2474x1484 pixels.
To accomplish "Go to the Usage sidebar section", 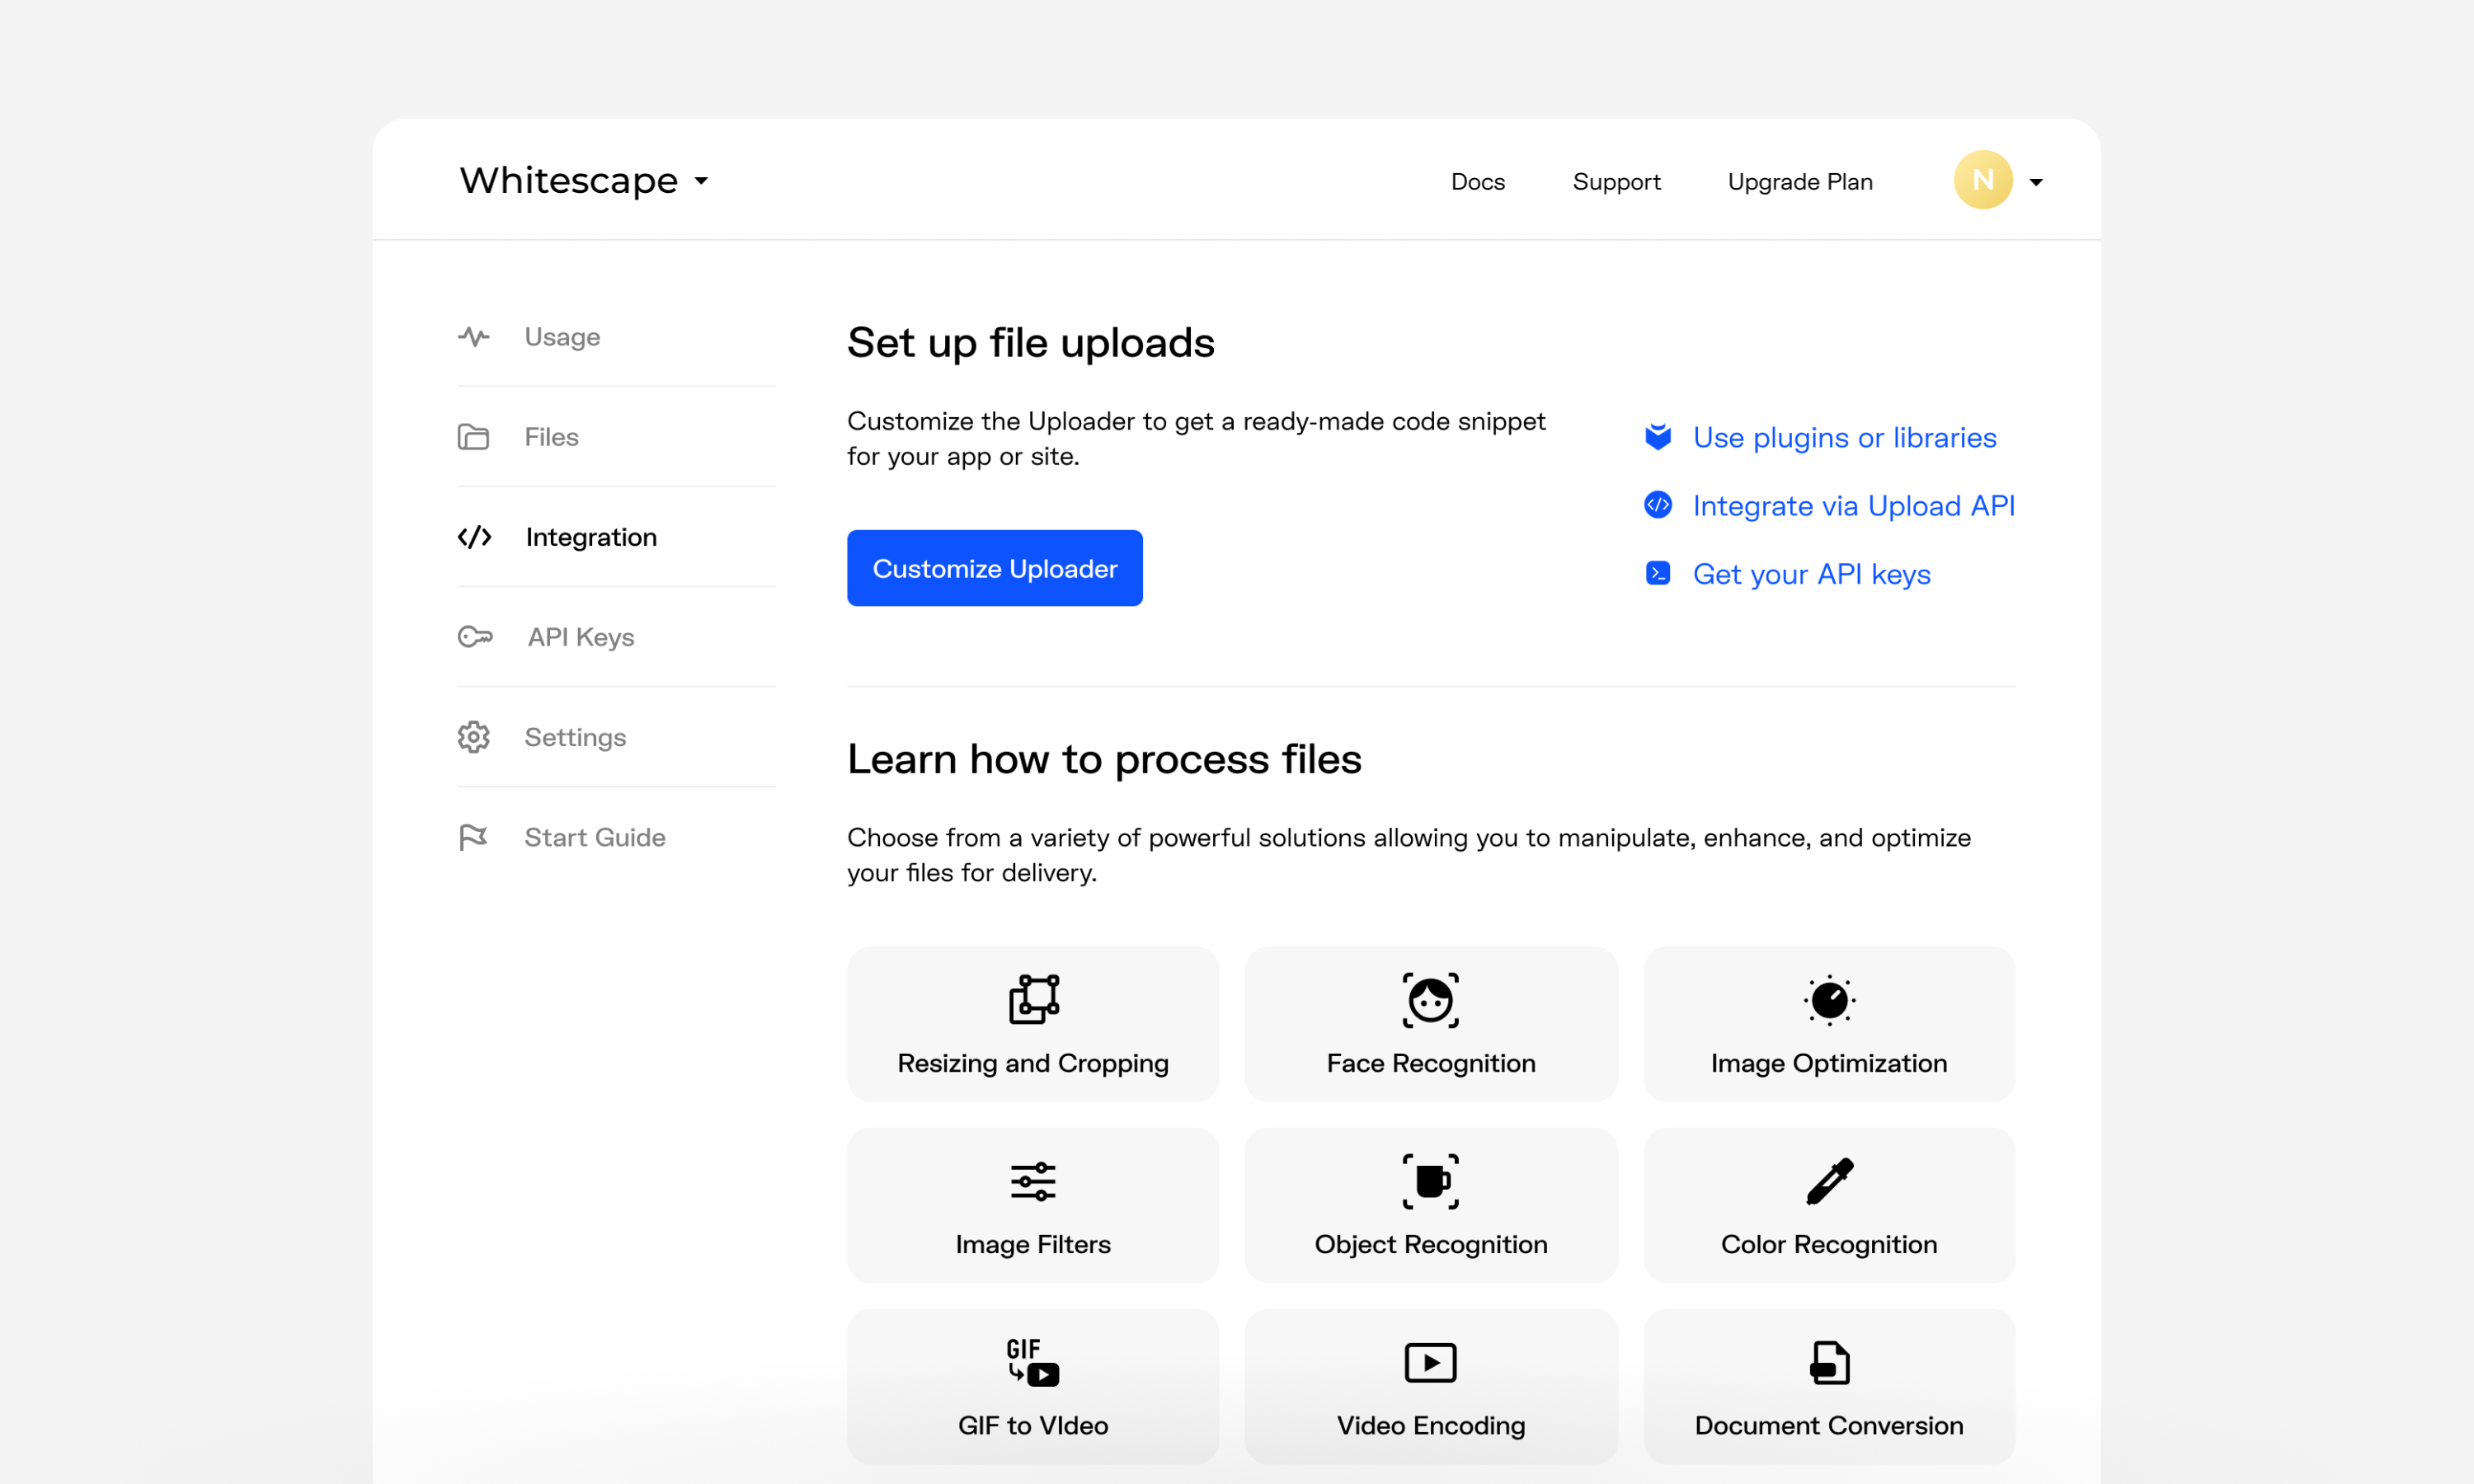I will click(562, 337).
